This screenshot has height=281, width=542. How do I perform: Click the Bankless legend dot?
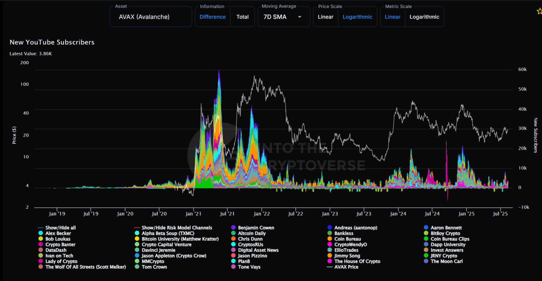(x=330, y=234)
